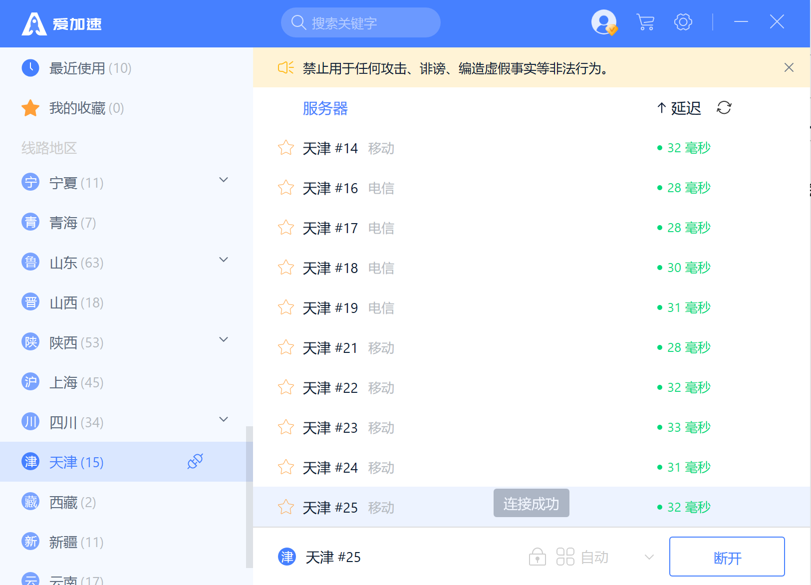This screenshot has width=811, height=585.
Task: Click the orange star favorites icon
Action: pos(30,108)
